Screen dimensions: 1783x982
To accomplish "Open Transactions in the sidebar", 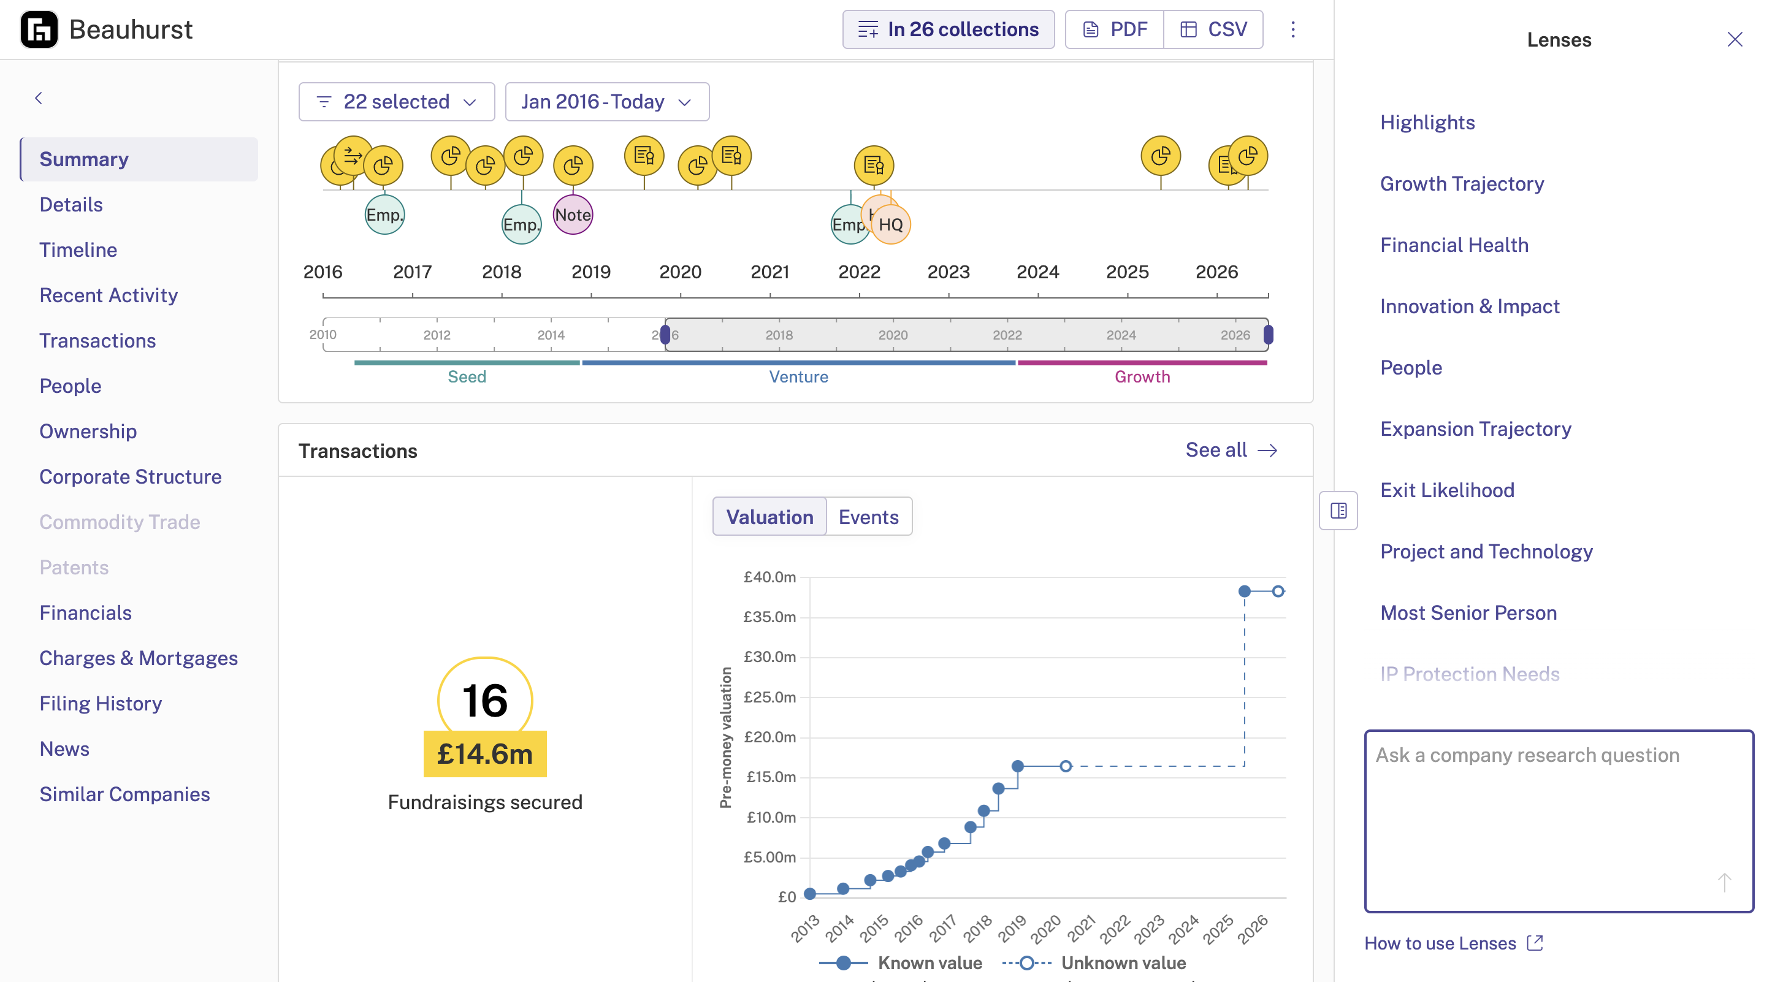I will coord(97,340).
